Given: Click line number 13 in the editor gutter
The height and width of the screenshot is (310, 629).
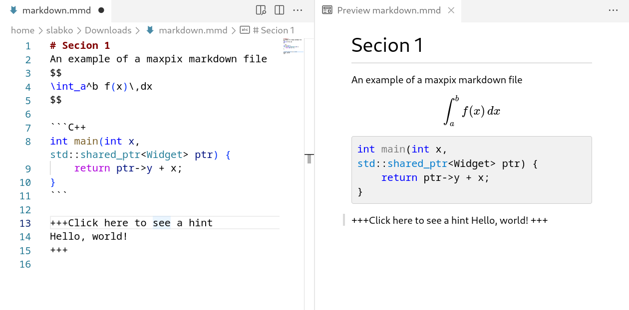Looking at the screenshot, I should click(x=25, y=223).
